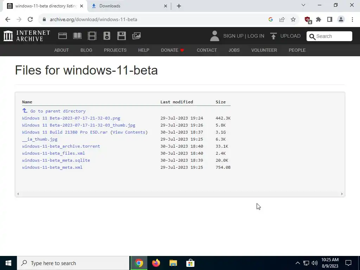Open uBlock Origin extension icon
This screenshot has height=270, width=360.
[308, 20]
